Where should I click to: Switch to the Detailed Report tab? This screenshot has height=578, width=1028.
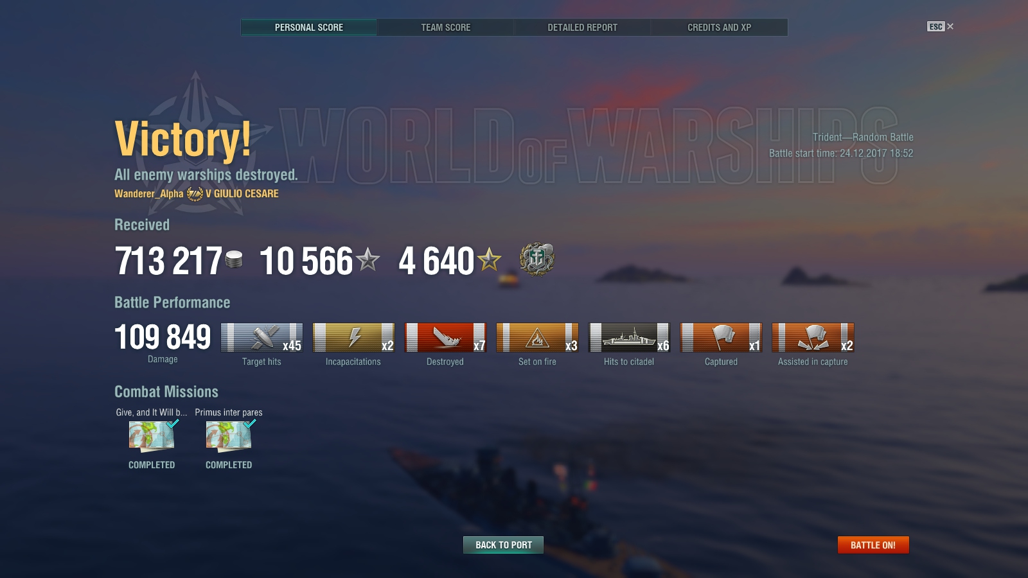pyautogui.click(x=583, y=28)
